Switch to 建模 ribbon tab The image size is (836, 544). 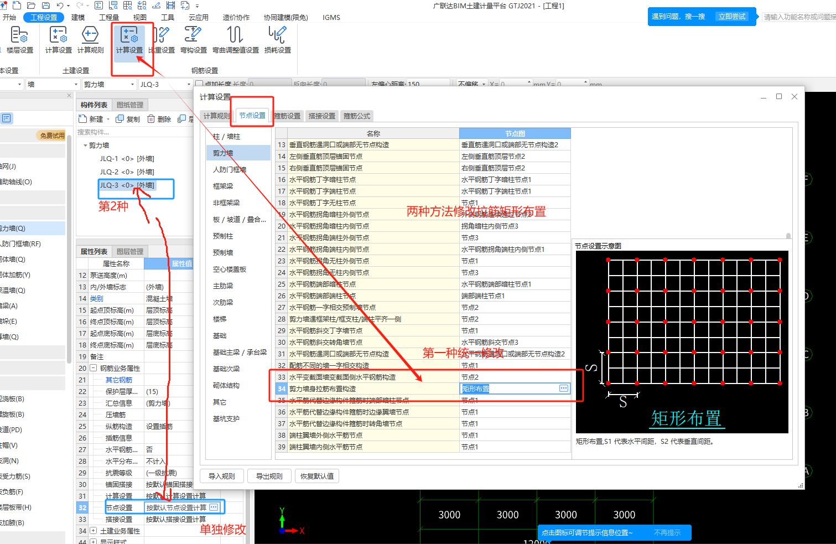78,17
